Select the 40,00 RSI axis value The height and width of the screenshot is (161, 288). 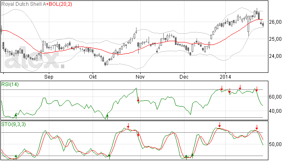[x=275, y=111]
